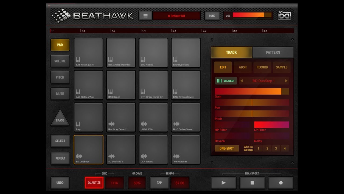Open the Song view

pos(212,16)
